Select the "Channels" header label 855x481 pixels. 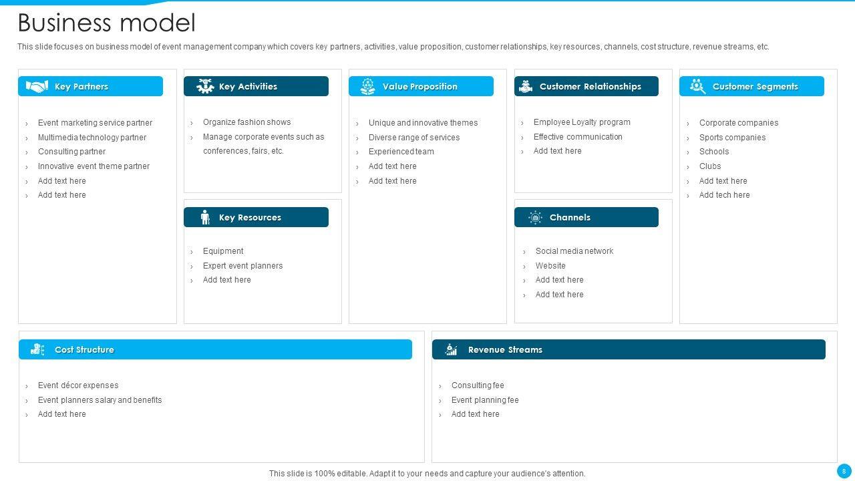point(570,217)
